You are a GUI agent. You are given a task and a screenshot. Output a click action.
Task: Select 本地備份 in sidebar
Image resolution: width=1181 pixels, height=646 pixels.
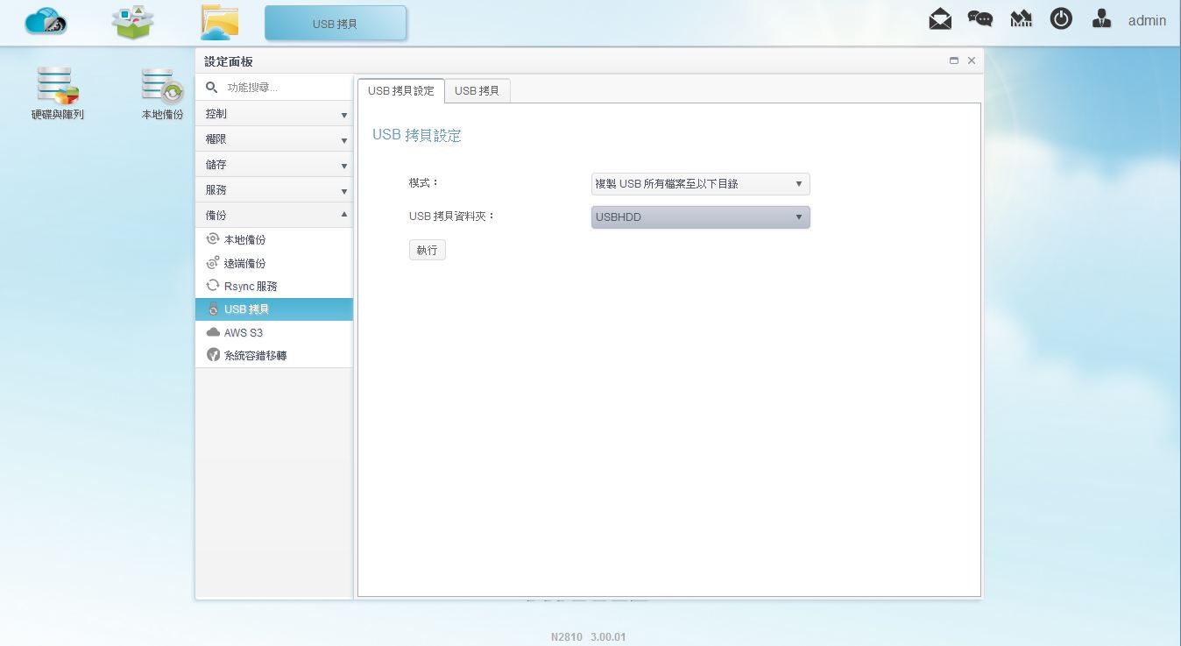[274, 239]
